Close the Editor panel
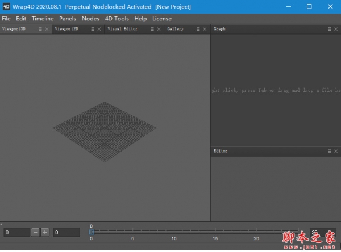Viewport: 341px width, 252px height. coord(336,152)
